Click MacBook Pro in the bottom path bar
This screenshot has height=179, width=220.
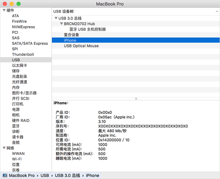click(22, 176)
